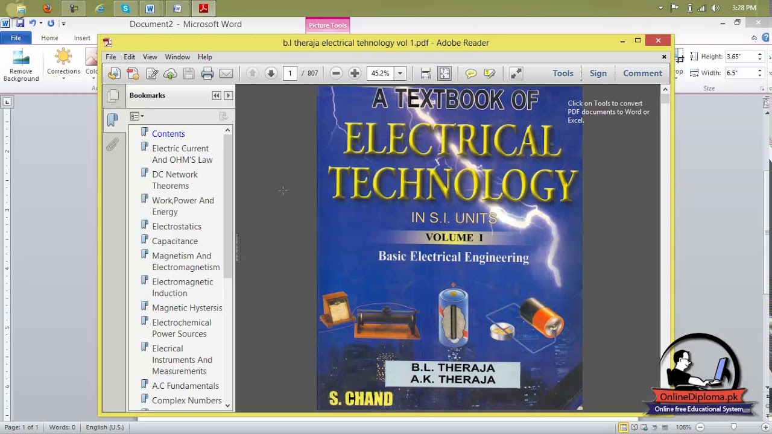Go to the Magnetic Hystersis bookmark
The image size is (772, 434).
187,308
